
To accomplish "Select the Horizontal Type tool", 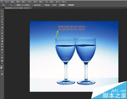I will tap(2, 52).
